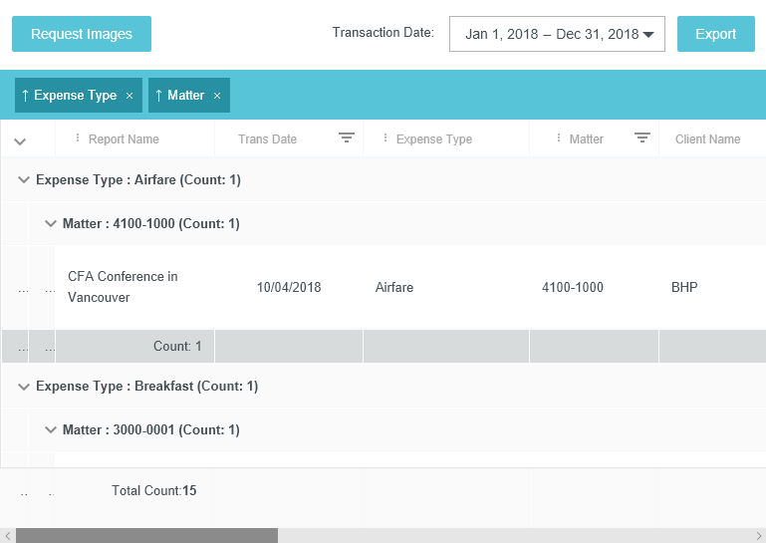
Task: Collapse the Expense Type Airfare group
Action: (24, 180)
